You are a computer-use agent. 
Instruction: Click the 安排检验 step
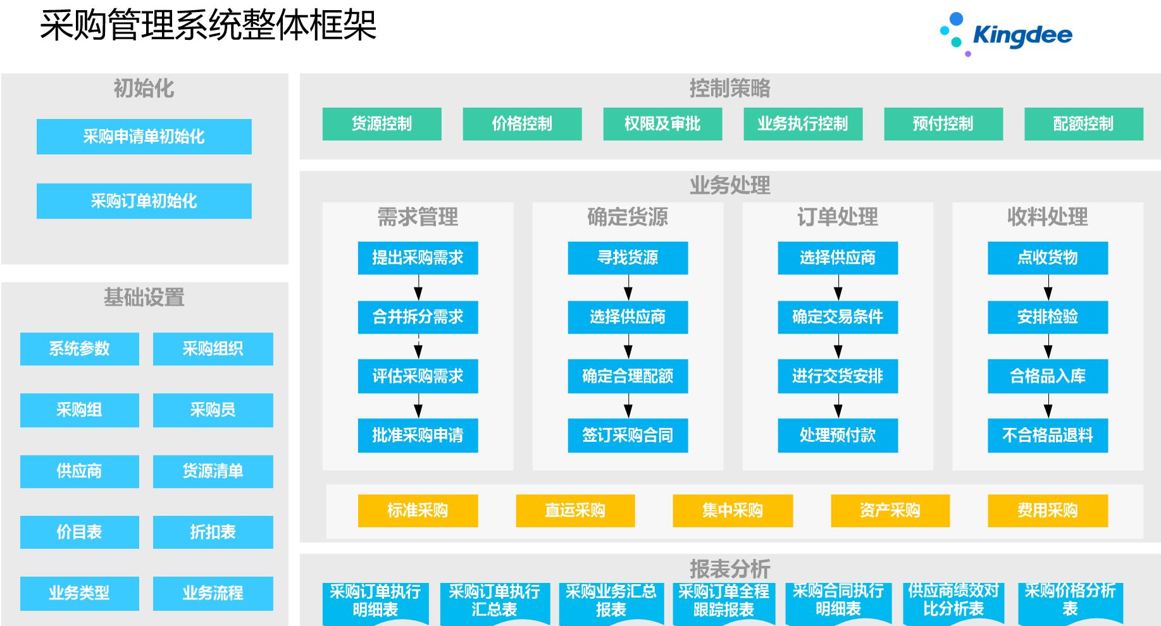1048,317
